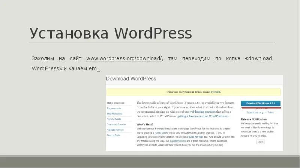300x168 pixels.
Task: Open the Requirements sidebar link
Action: pos(114,108)
